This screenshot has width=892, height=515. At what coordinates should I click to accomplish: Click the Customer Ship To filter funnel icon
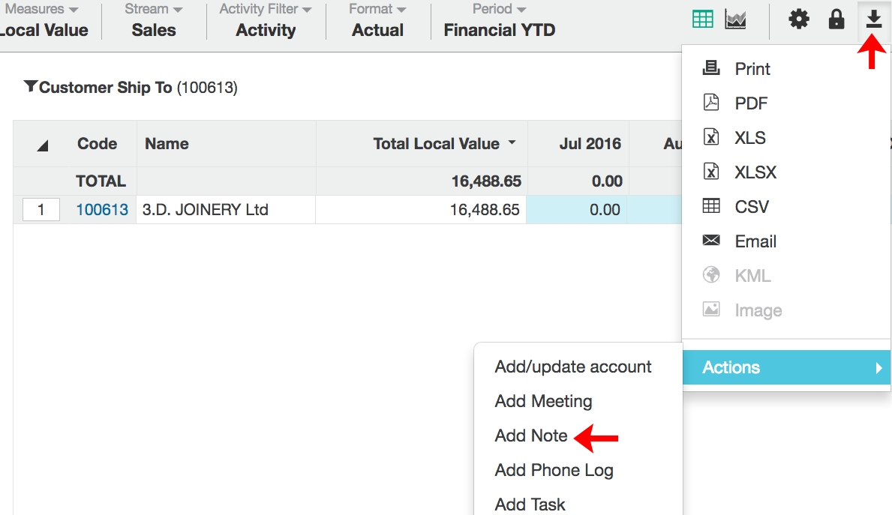30,87
